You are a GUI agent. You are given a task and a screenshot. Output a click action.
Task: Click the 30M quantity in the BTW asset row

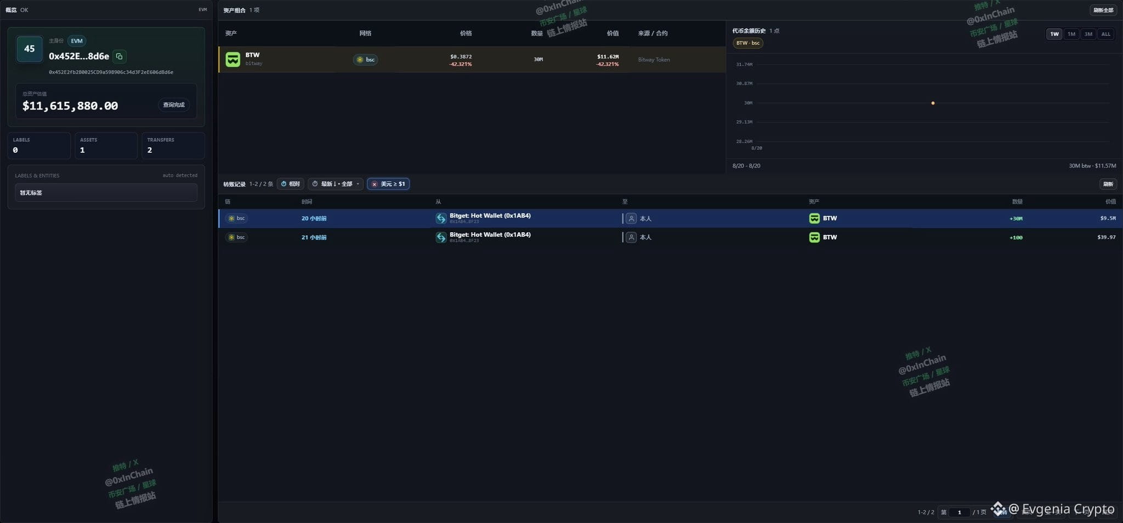[538, 59]
